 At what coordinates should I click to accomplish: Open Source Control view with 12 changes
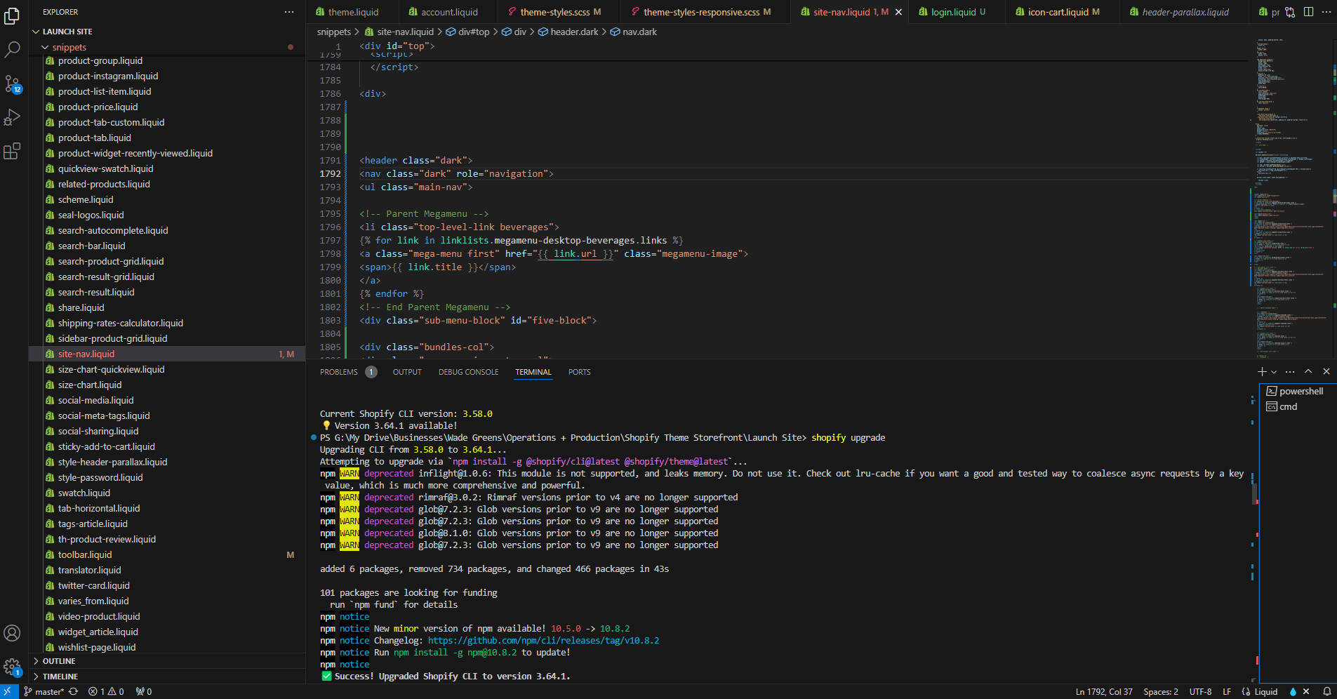point(13,84)
